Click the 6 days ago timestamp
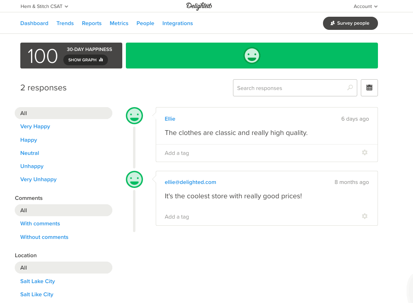 355,119
